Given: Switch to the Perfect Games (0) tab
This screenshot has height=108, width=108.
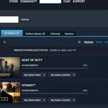Looking at the screenshot, I should (35, 34).
